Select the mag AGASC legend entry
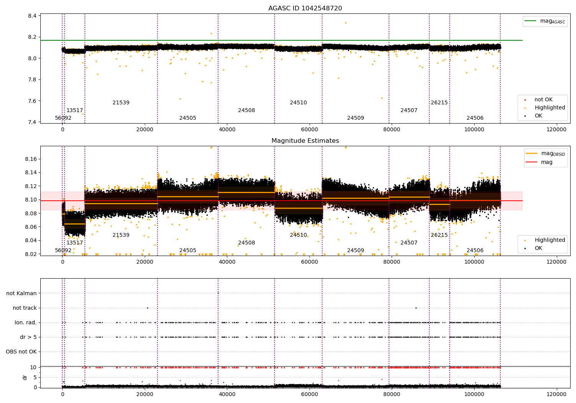 pos(545,21)
